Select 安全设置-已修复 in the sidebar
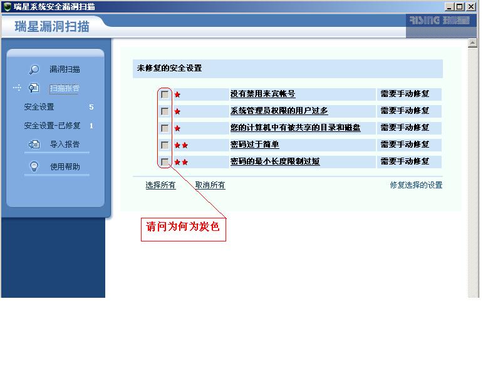Image resolution: width=493 pixels, height=386 pixels. click(52, 126)
